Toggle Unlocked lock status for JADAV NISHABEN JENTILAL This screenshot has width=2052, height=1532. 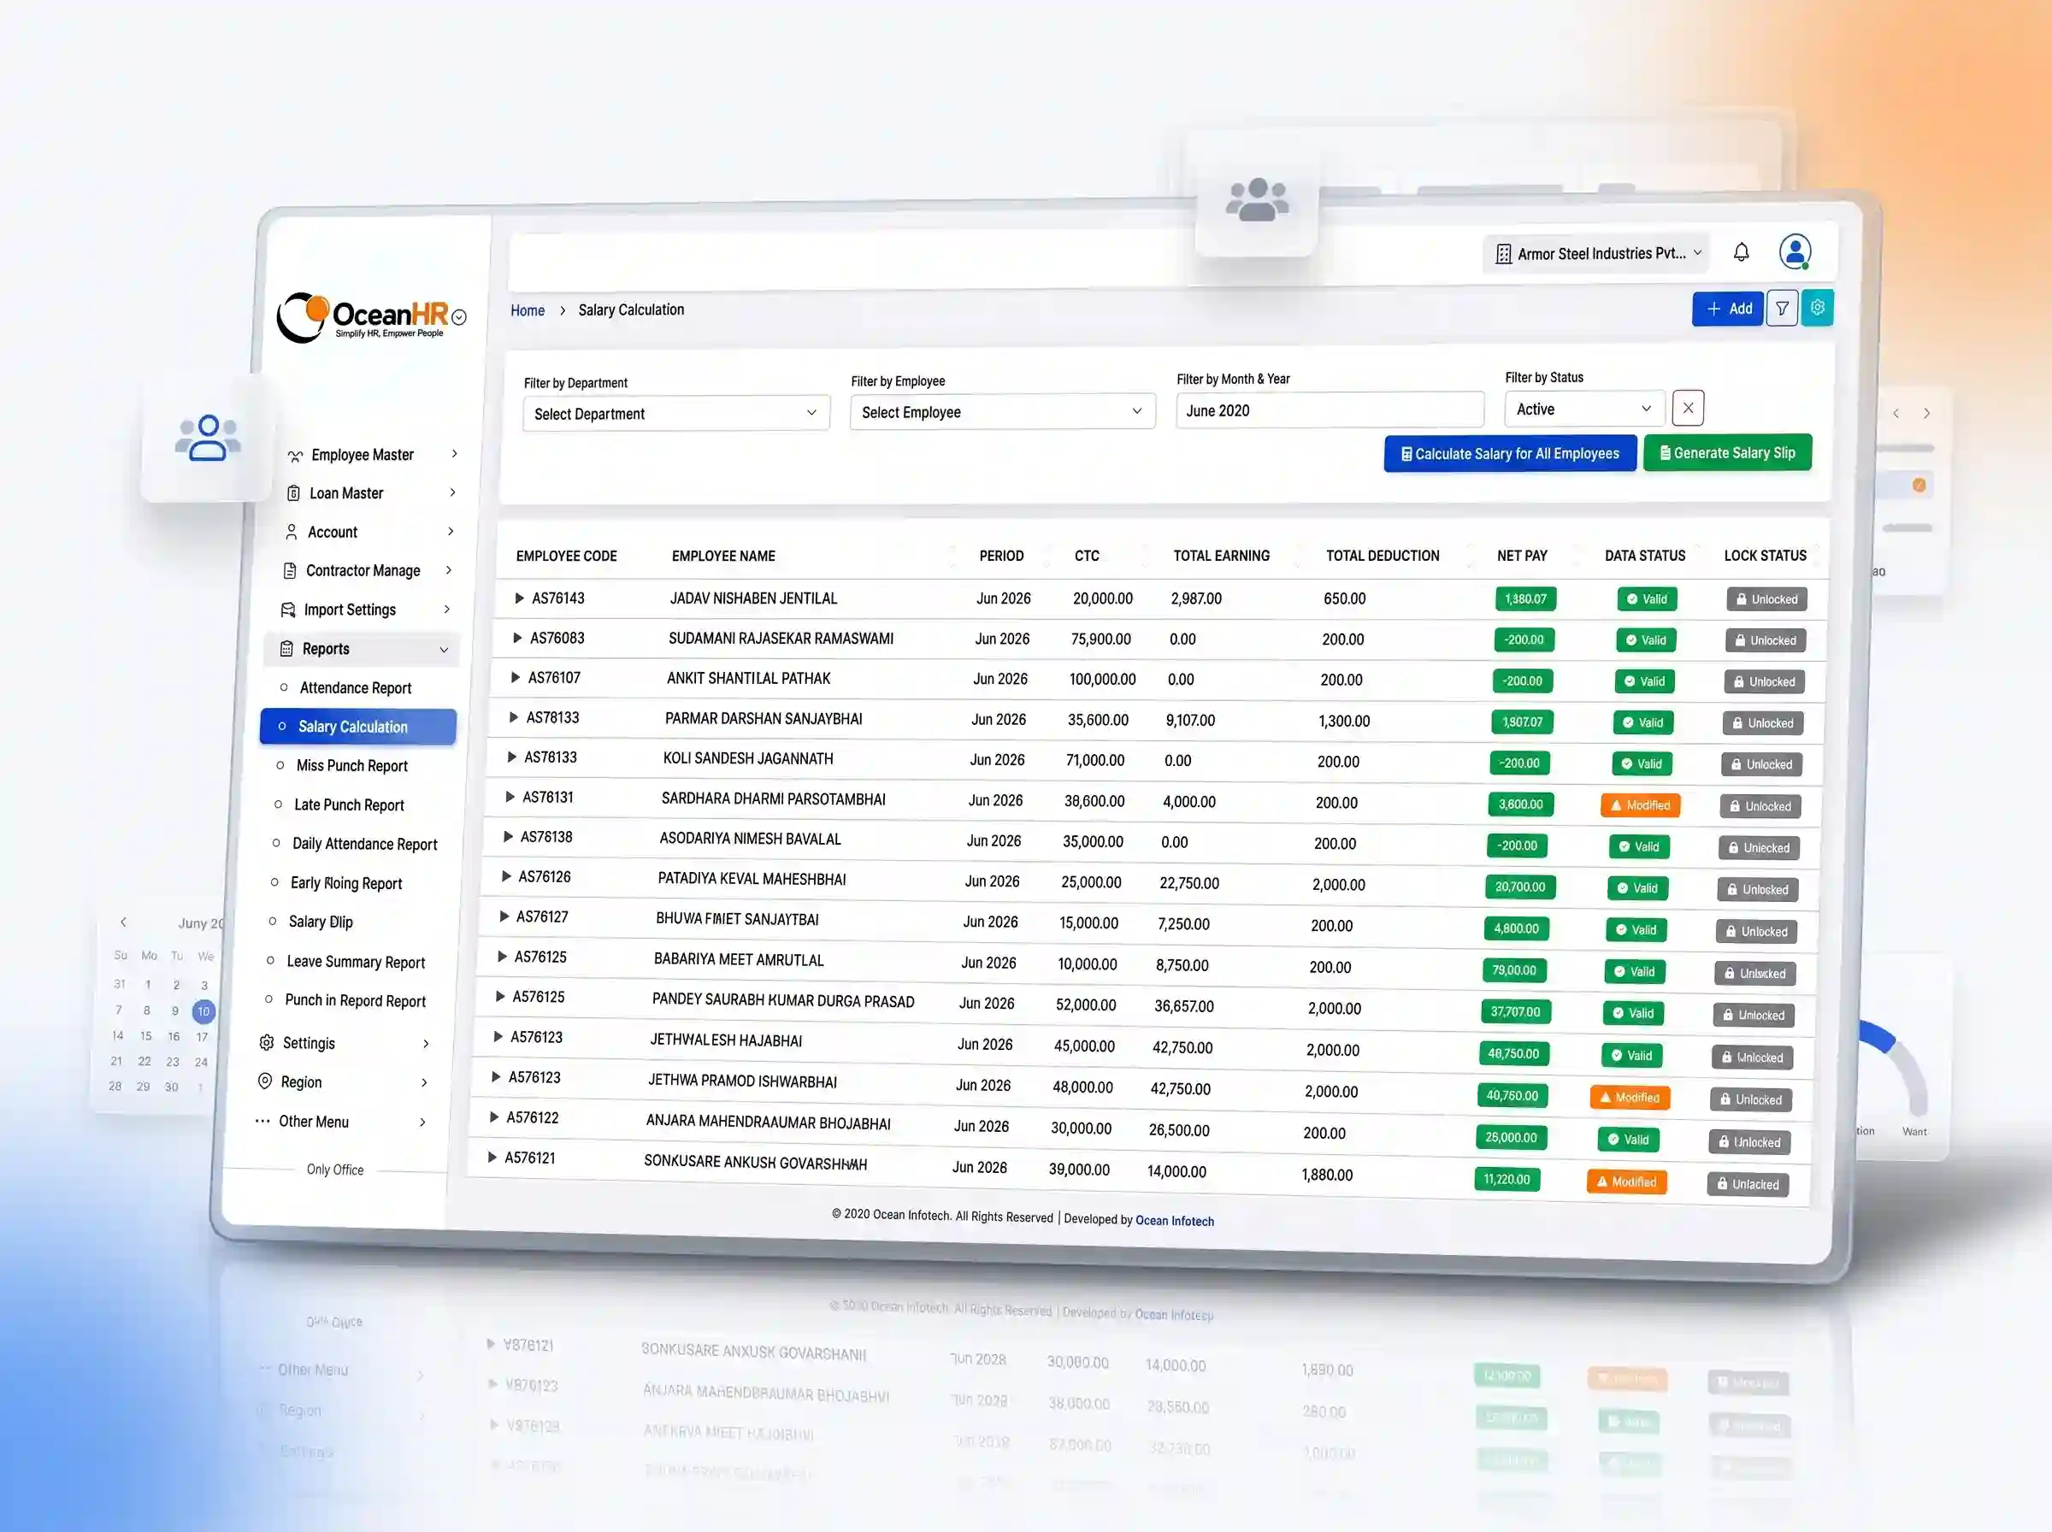coord(1766,599)
